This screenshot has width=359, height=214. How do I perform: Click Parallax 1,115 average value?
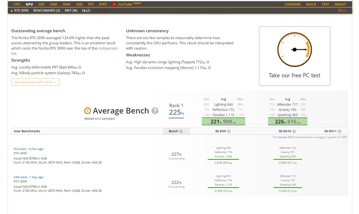(x=223, y=115)
